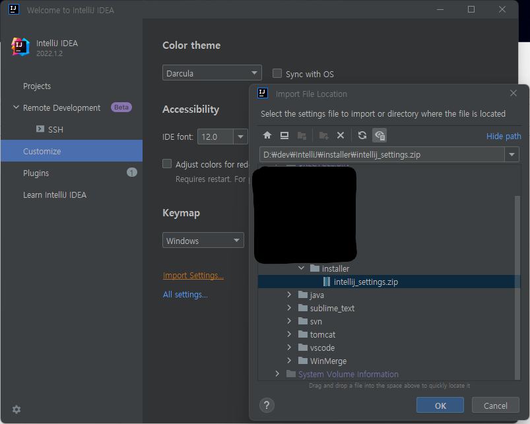Screen dimensions: 530x424
Task: Click the file path input field
Action: pyautogui.click(x=382, y=154)
